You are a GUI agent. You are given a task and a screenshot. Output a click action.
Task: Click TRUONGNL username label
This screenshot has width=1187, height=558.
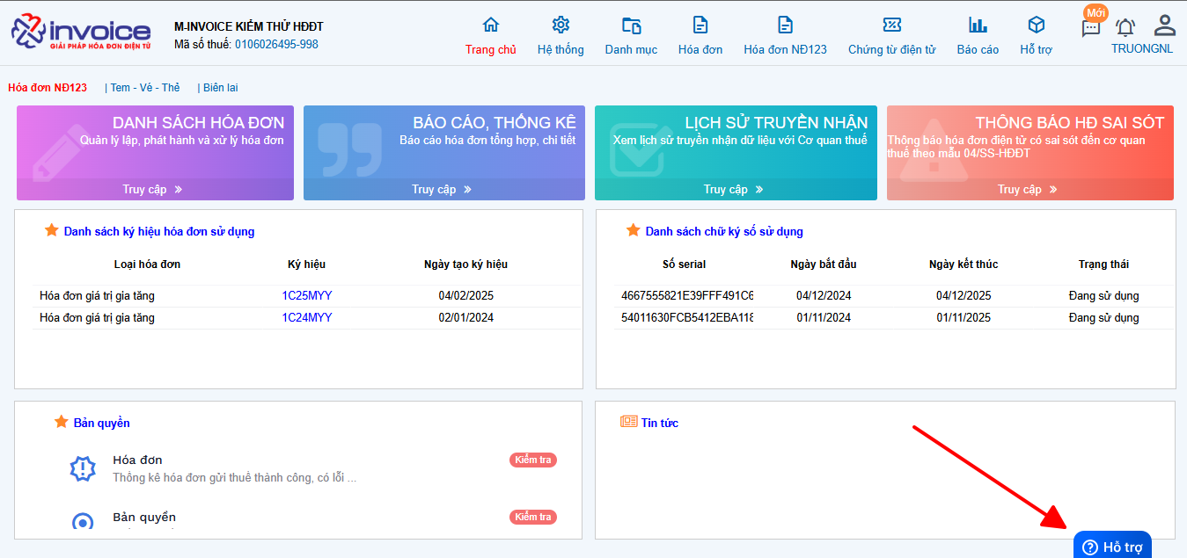pos(1142,49)
